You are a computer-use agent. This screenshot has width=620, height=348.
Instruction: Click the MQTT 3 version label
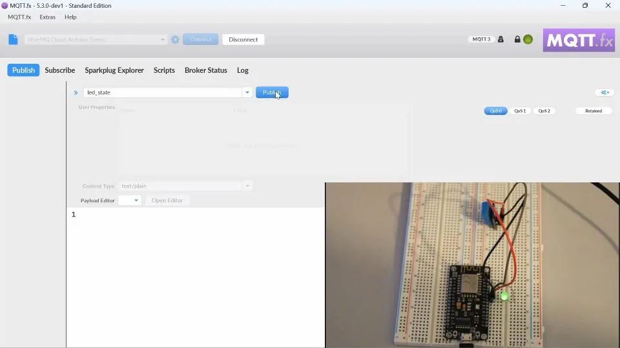click(481, 39)
